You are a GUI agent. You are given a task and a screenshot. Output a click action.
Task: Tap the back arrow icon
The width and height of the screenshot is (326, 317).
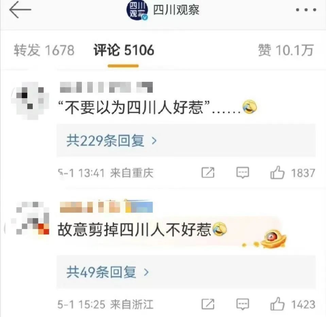[20, 10]
